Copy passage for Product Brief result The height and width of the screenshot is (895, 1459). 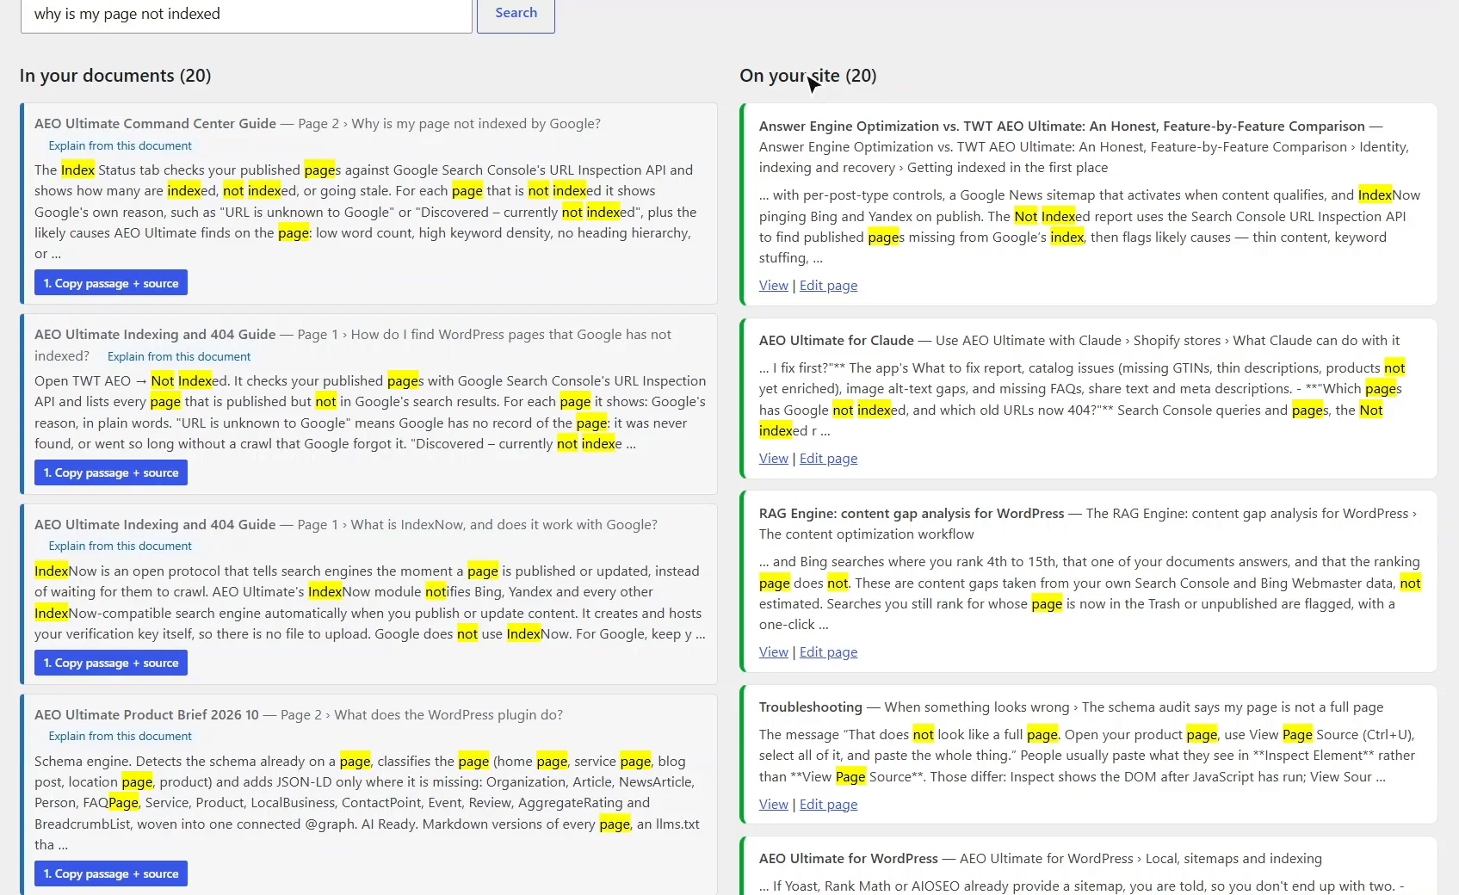point(111,873)
